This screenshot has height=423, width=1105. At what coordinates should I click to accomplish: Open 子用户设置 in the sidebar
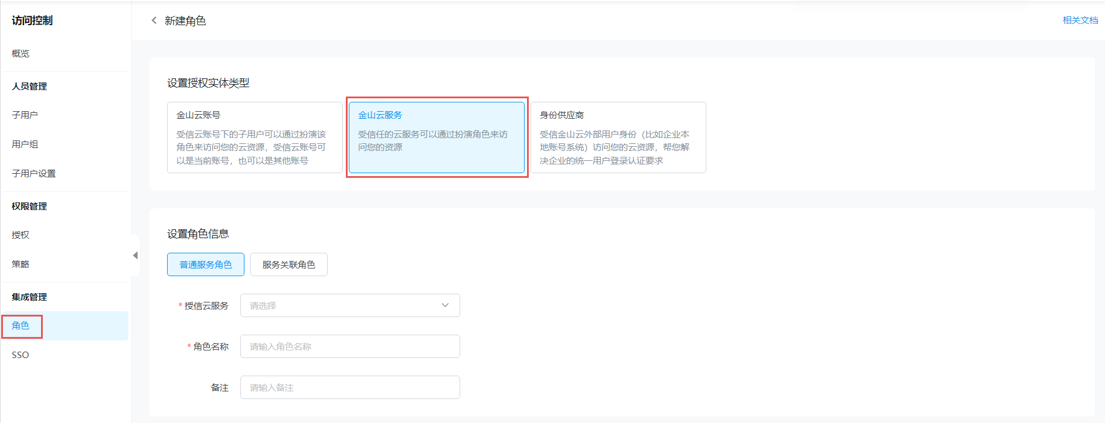(x=33, y=173)
